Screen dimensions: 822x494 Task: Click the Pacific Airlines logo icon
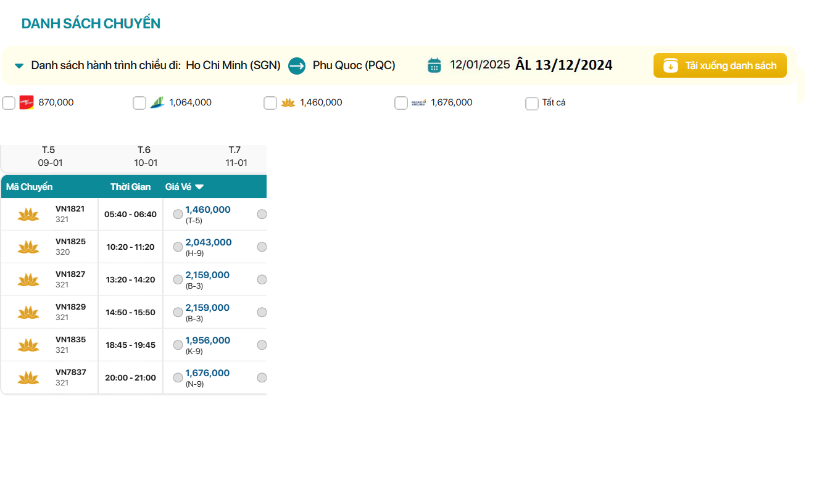click(418, 102)
